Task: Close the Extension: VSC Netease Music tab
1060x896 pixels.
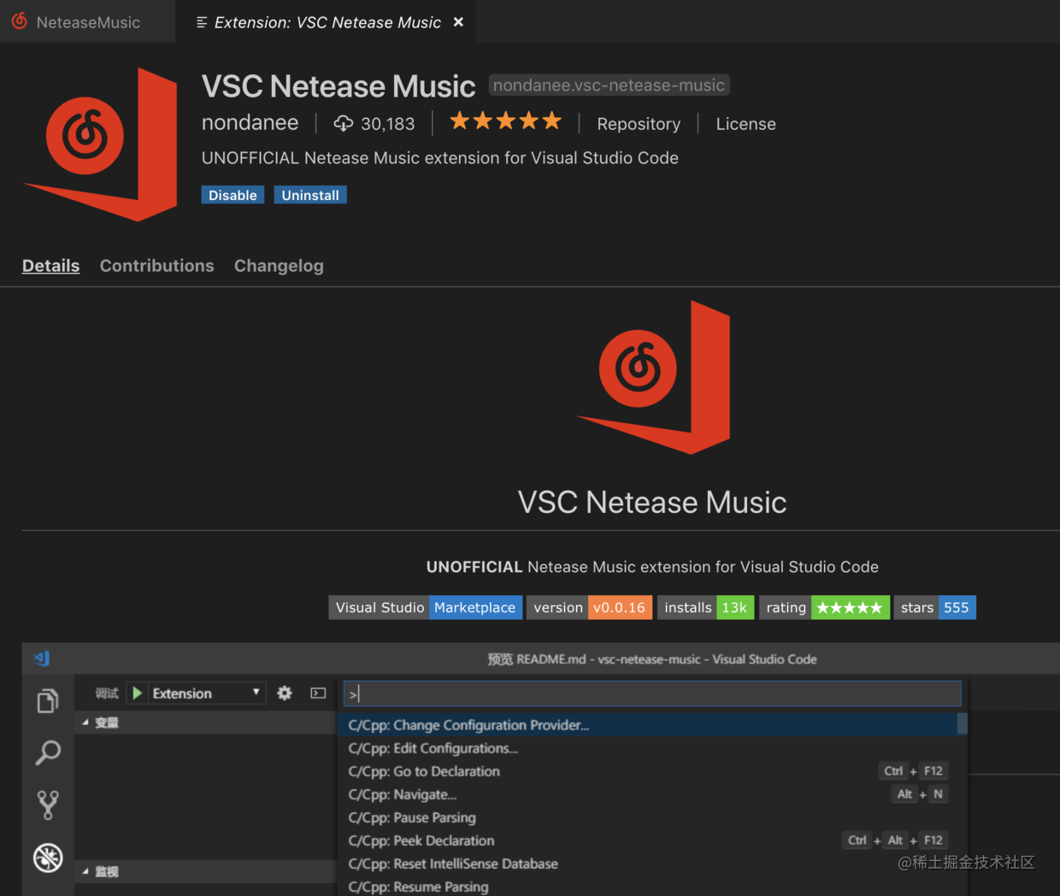Action: point(458,22)
